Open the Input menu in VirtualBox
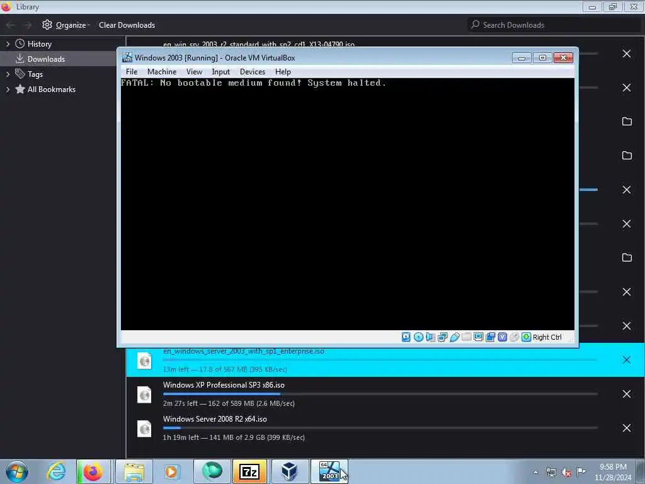Screen dimensions: 645x484 221,72
